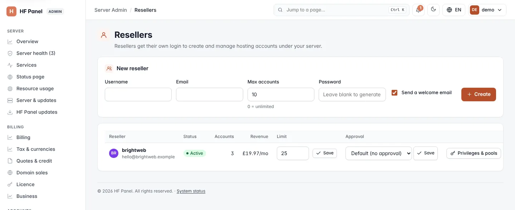Open the demo user account menu

click(487, 10)
